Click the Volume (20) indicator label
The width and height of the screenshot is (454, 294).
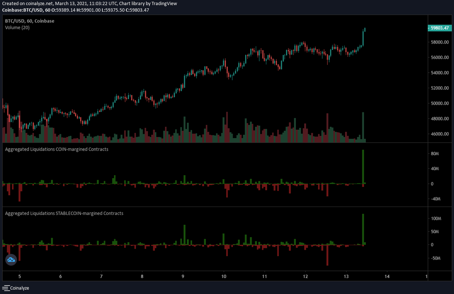click(x=17, y=27)
